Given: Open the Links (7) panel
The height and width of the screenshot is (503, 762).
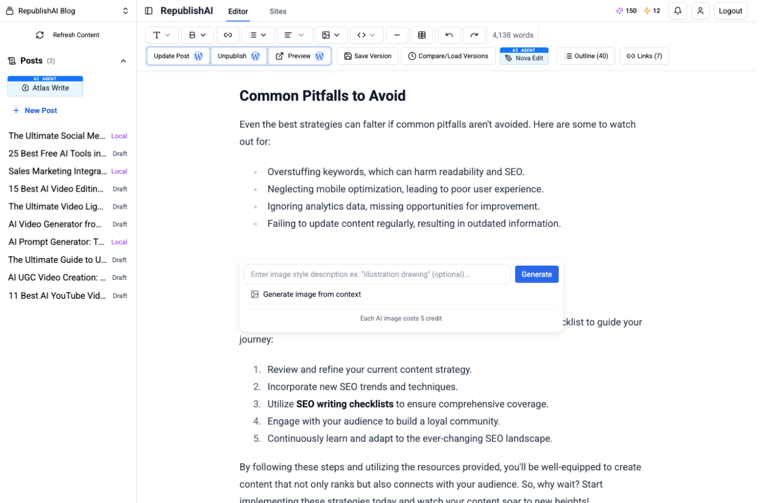Looking at the screenshot, I should click(644, 56).
